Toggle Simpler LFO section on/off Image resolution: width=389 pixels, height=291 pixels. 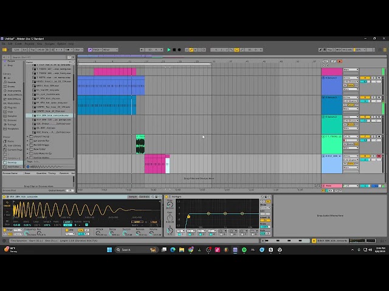[67, 230]
